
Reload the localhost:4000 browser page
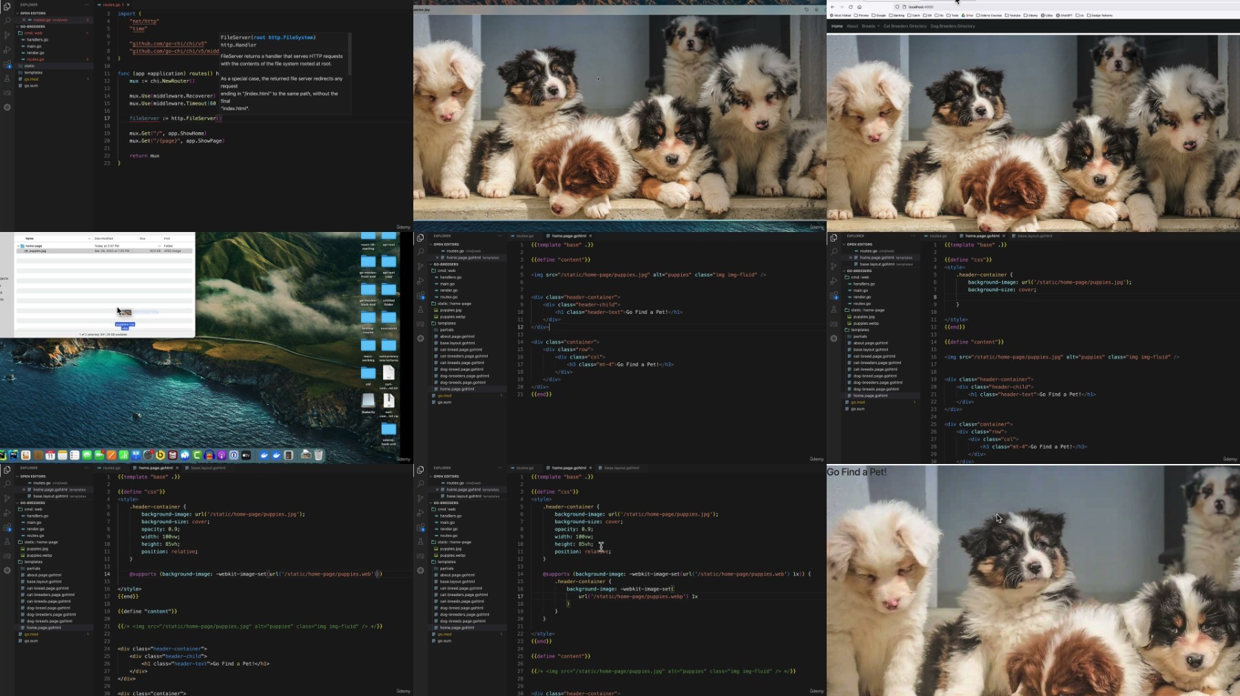click(850, 7)
